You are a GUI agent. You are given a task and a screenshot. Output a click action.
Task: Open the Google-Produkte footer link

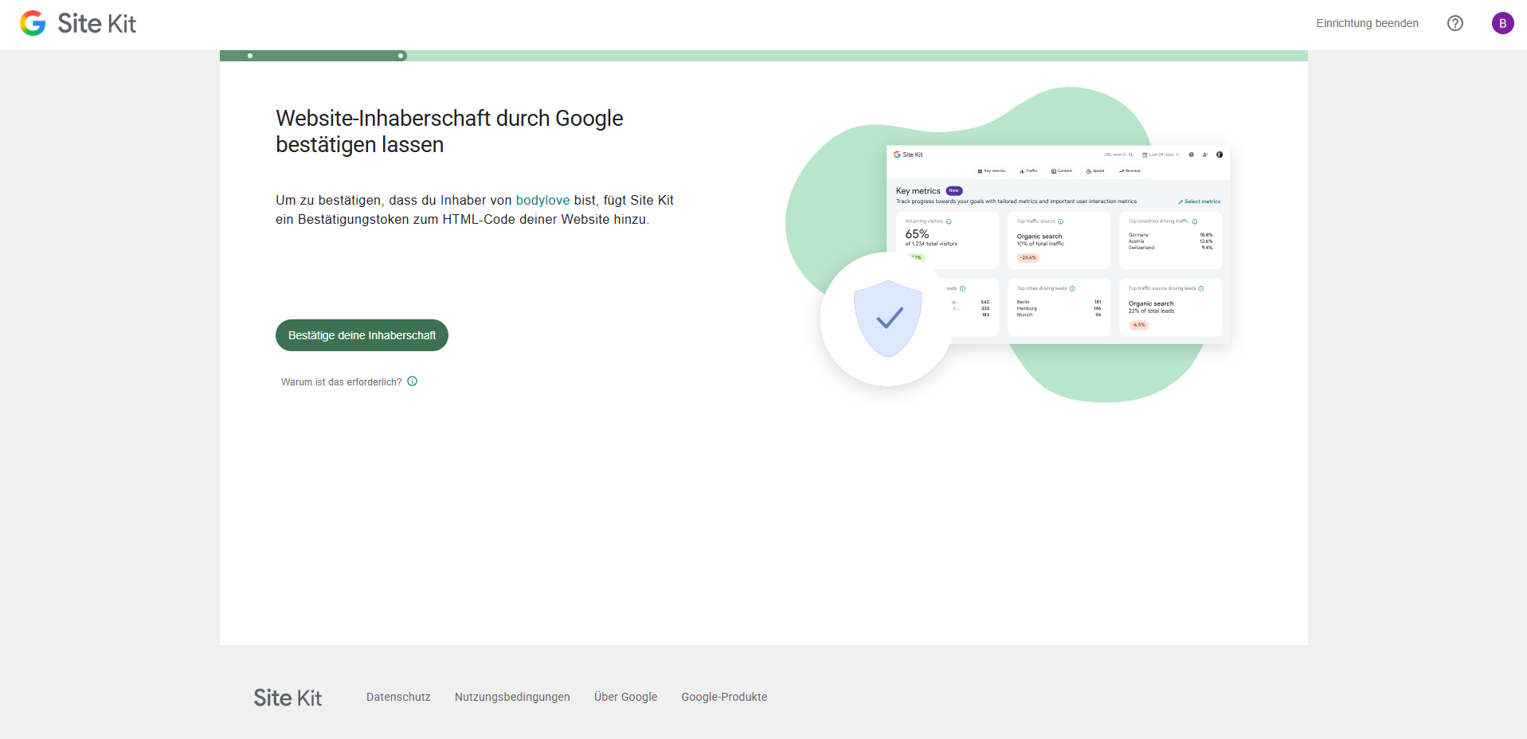[724, 697]
